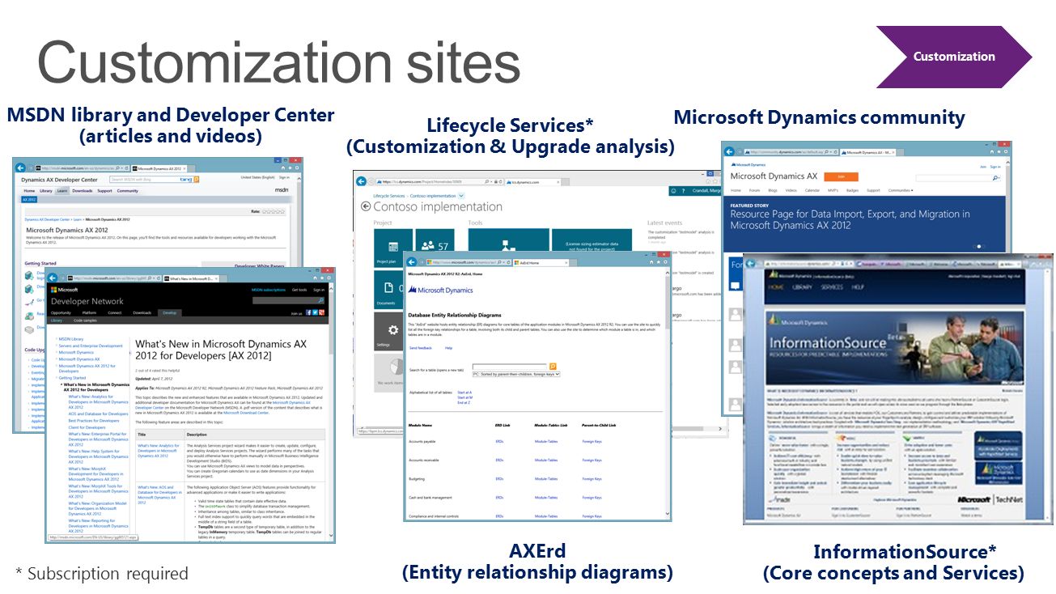Open the Learn tab in Dynamics AX Developer Center
The height and width of the screenshot is (594, 1056).
click(x=62, y=191)
